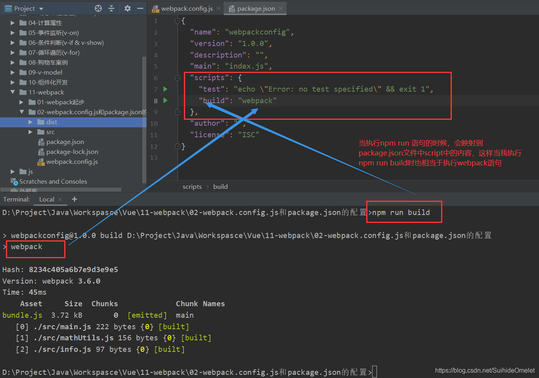
Task: Click the webpack.config.js tab file icon
Action: [x=155, y=9]
